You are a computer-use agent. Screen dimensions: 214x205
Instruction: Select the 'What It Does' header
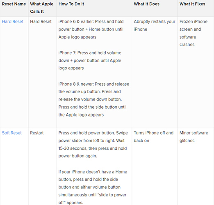point(146,4)
